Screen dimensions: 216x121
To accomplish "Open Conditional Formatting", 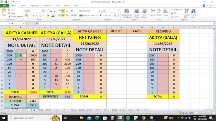I will point(127,13).
